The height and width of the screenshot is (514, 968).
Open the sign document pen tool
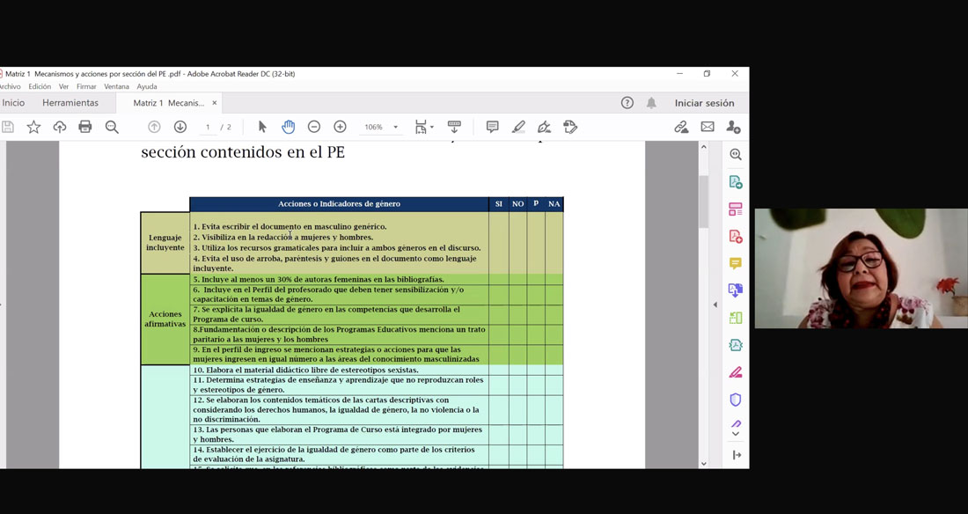coord(544,128)
